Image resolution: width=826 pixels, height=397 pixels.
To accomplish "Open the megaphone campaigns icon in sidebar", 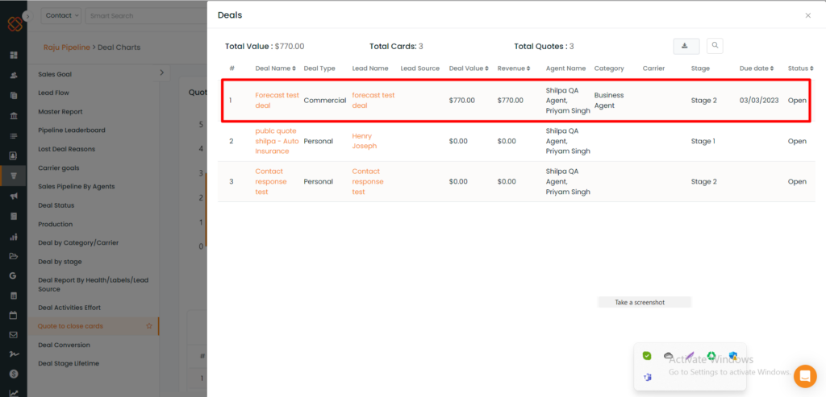I will pyautogui.click(x=14, y=196).
